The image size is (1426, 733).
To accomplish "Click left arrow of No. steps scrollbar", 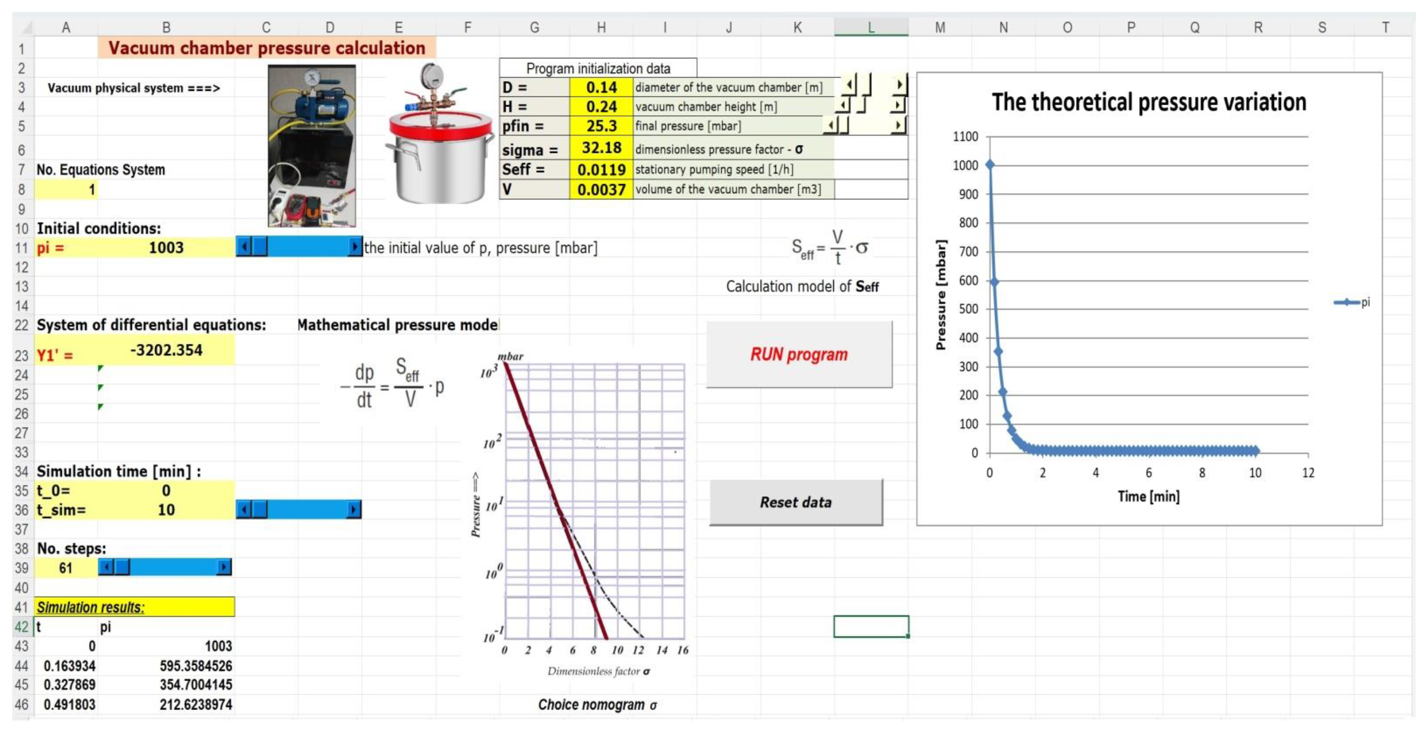I will click(x=106, y=567).
